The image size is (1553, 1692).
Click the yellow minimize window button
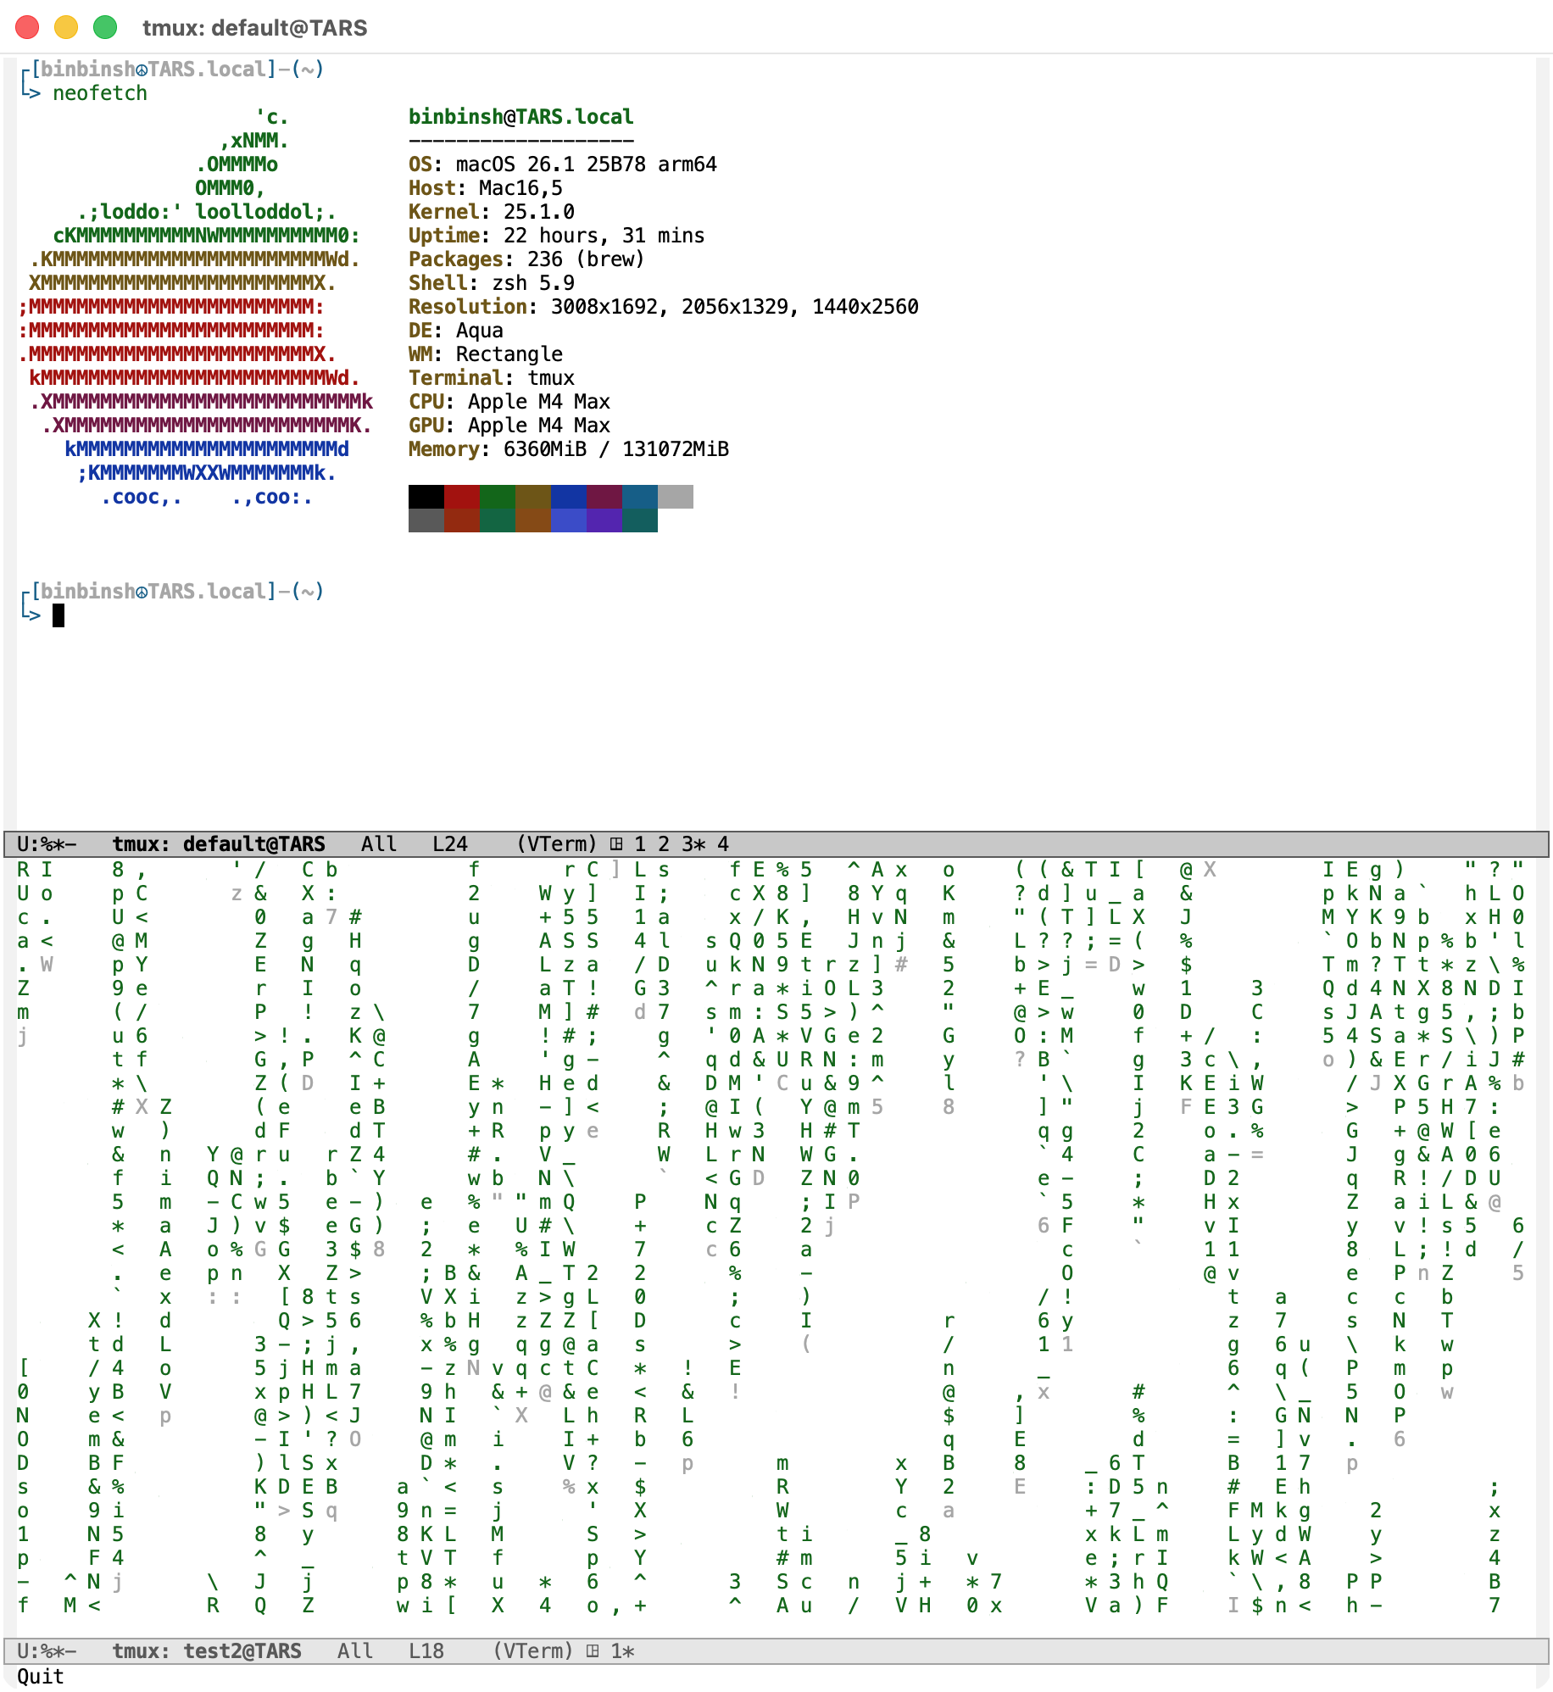pyautogui.click(x=66, y=28)
